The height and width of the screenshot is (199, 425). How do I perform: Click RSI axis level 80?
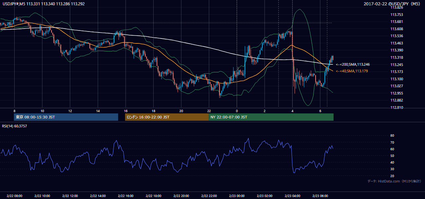click(392, 136)
